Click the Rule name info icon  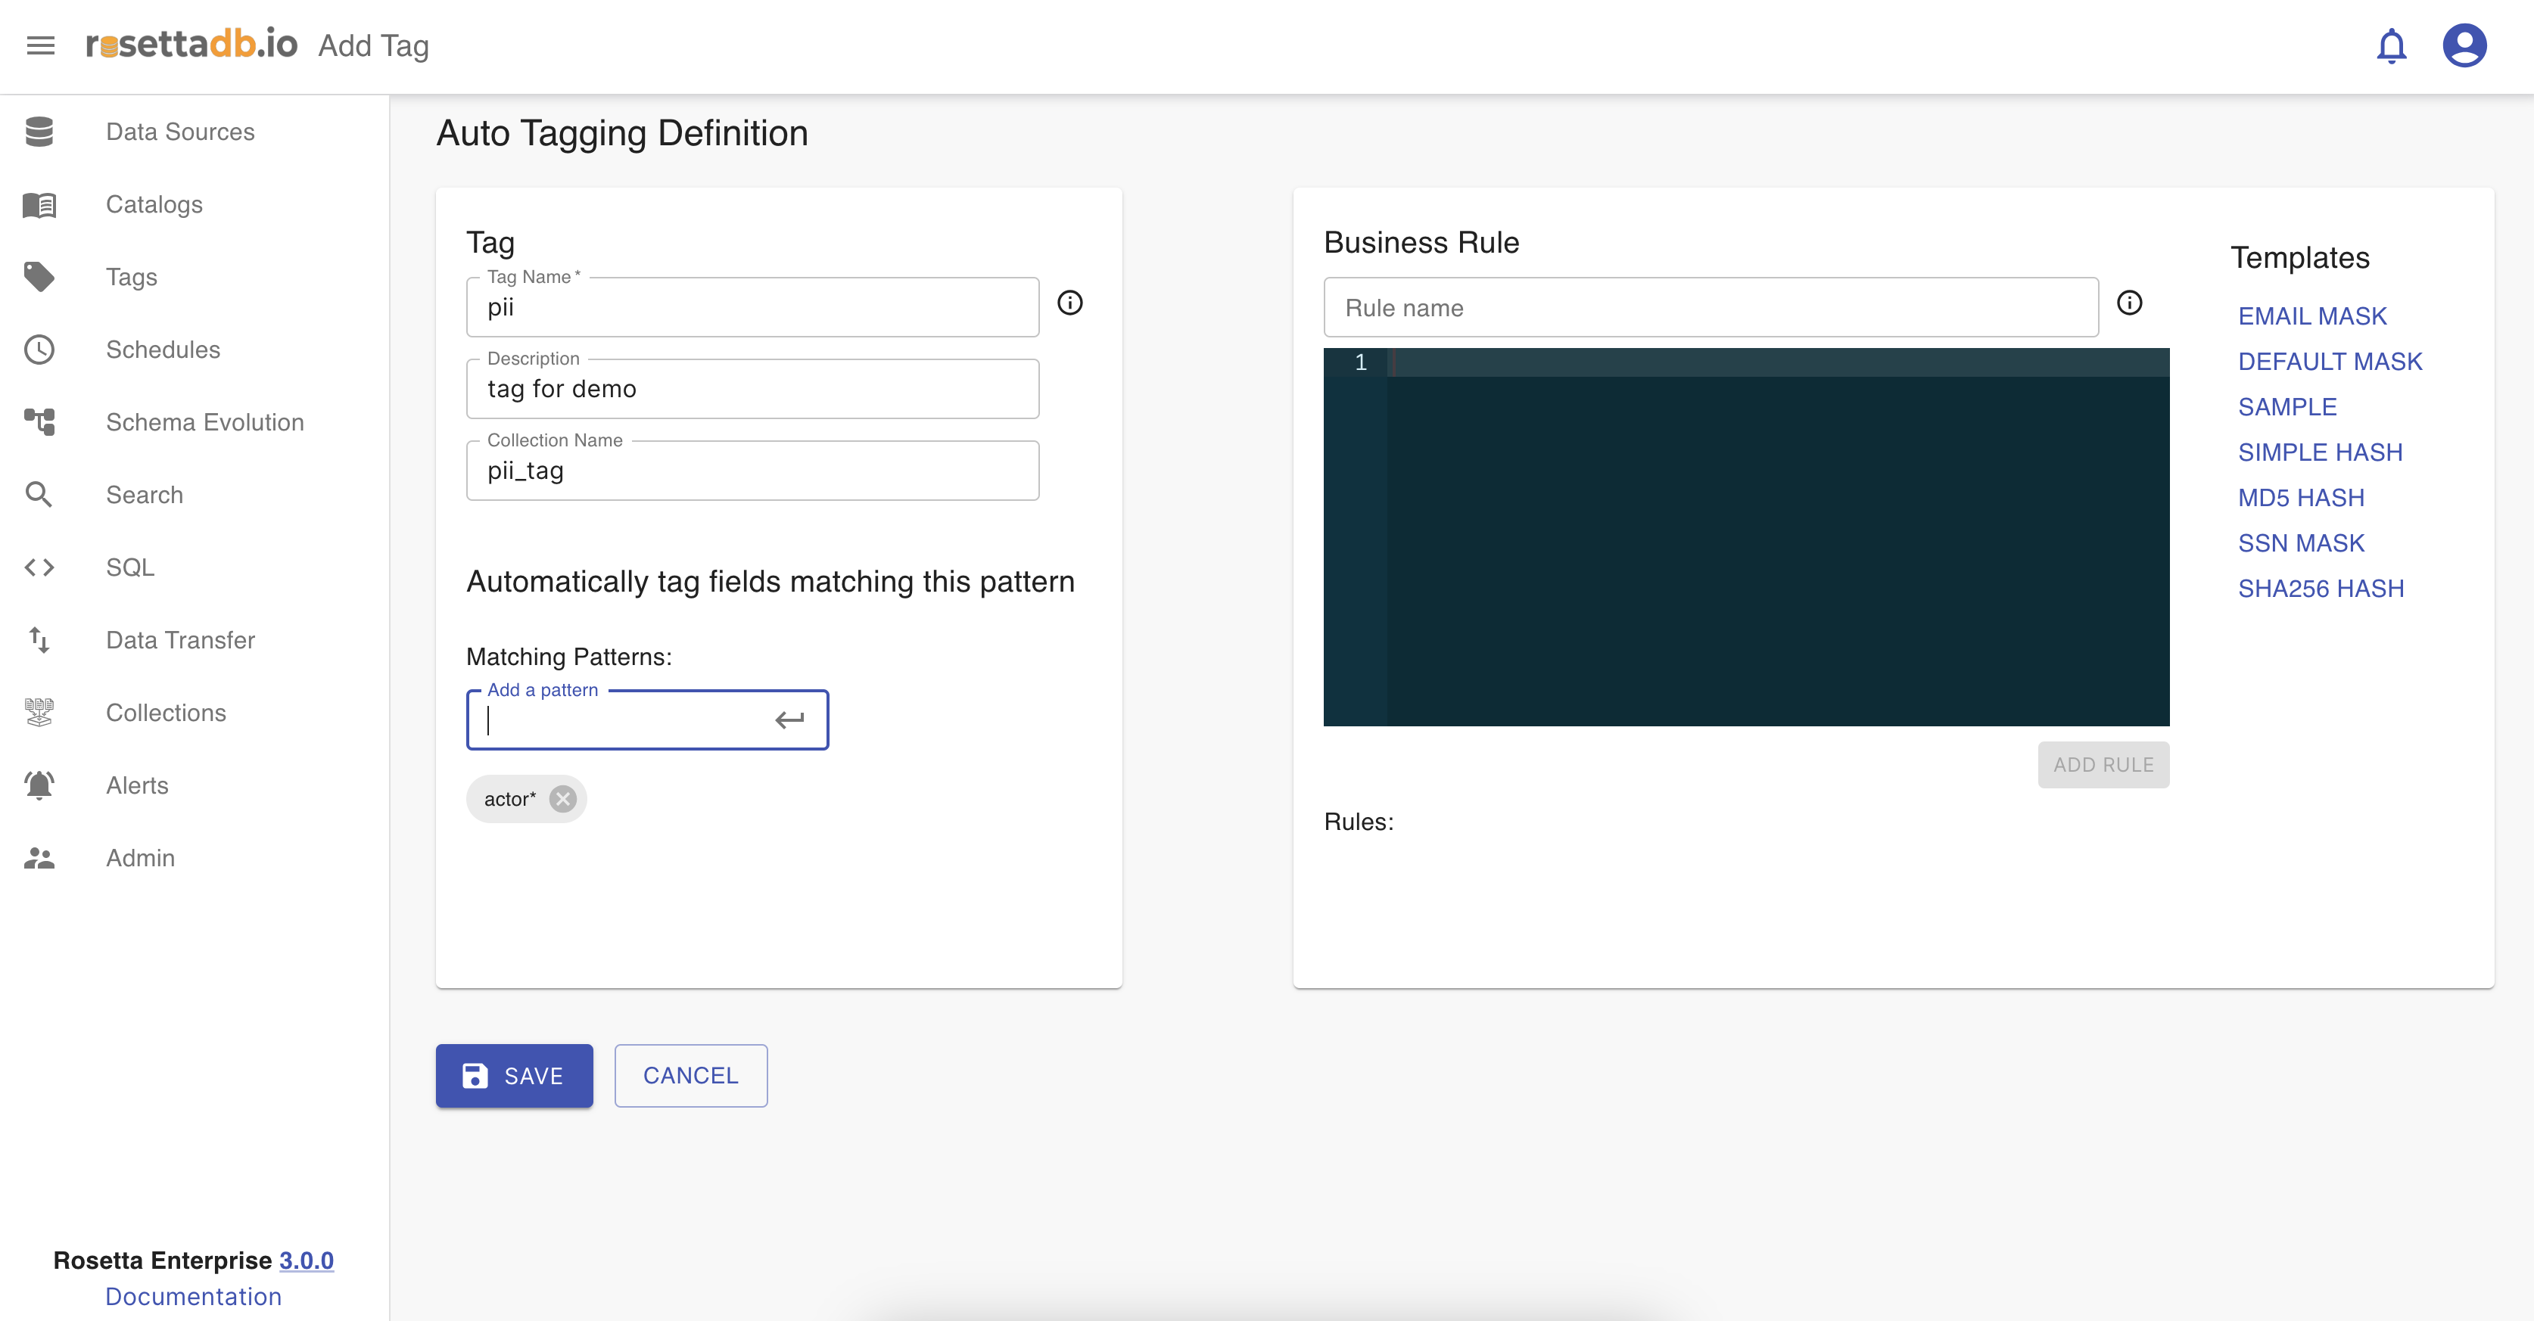tap(2129, 303)
